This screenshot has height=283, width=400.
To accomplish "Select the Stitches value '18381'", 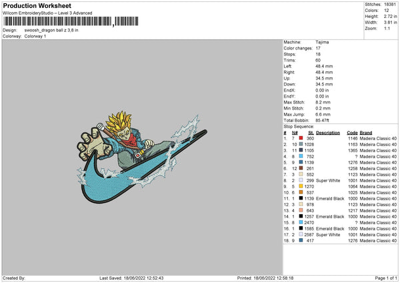I will point(390,5).
